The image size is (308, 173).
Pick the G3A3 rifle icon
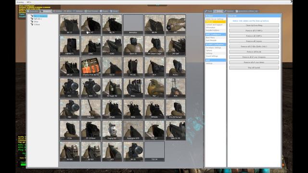click(112, 46)
